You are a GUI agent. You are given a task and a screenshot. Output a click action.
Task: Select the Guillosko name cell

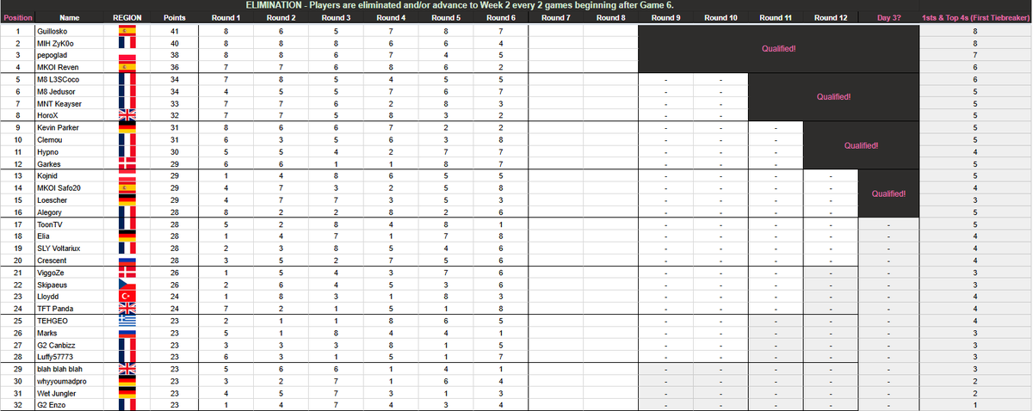pyautogui.click(x=70, y=30)
